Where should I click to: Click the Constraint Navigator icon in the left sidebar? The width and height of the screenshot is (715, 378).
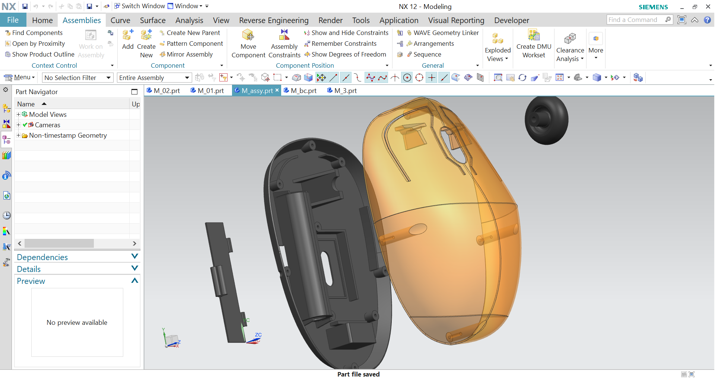6,124
